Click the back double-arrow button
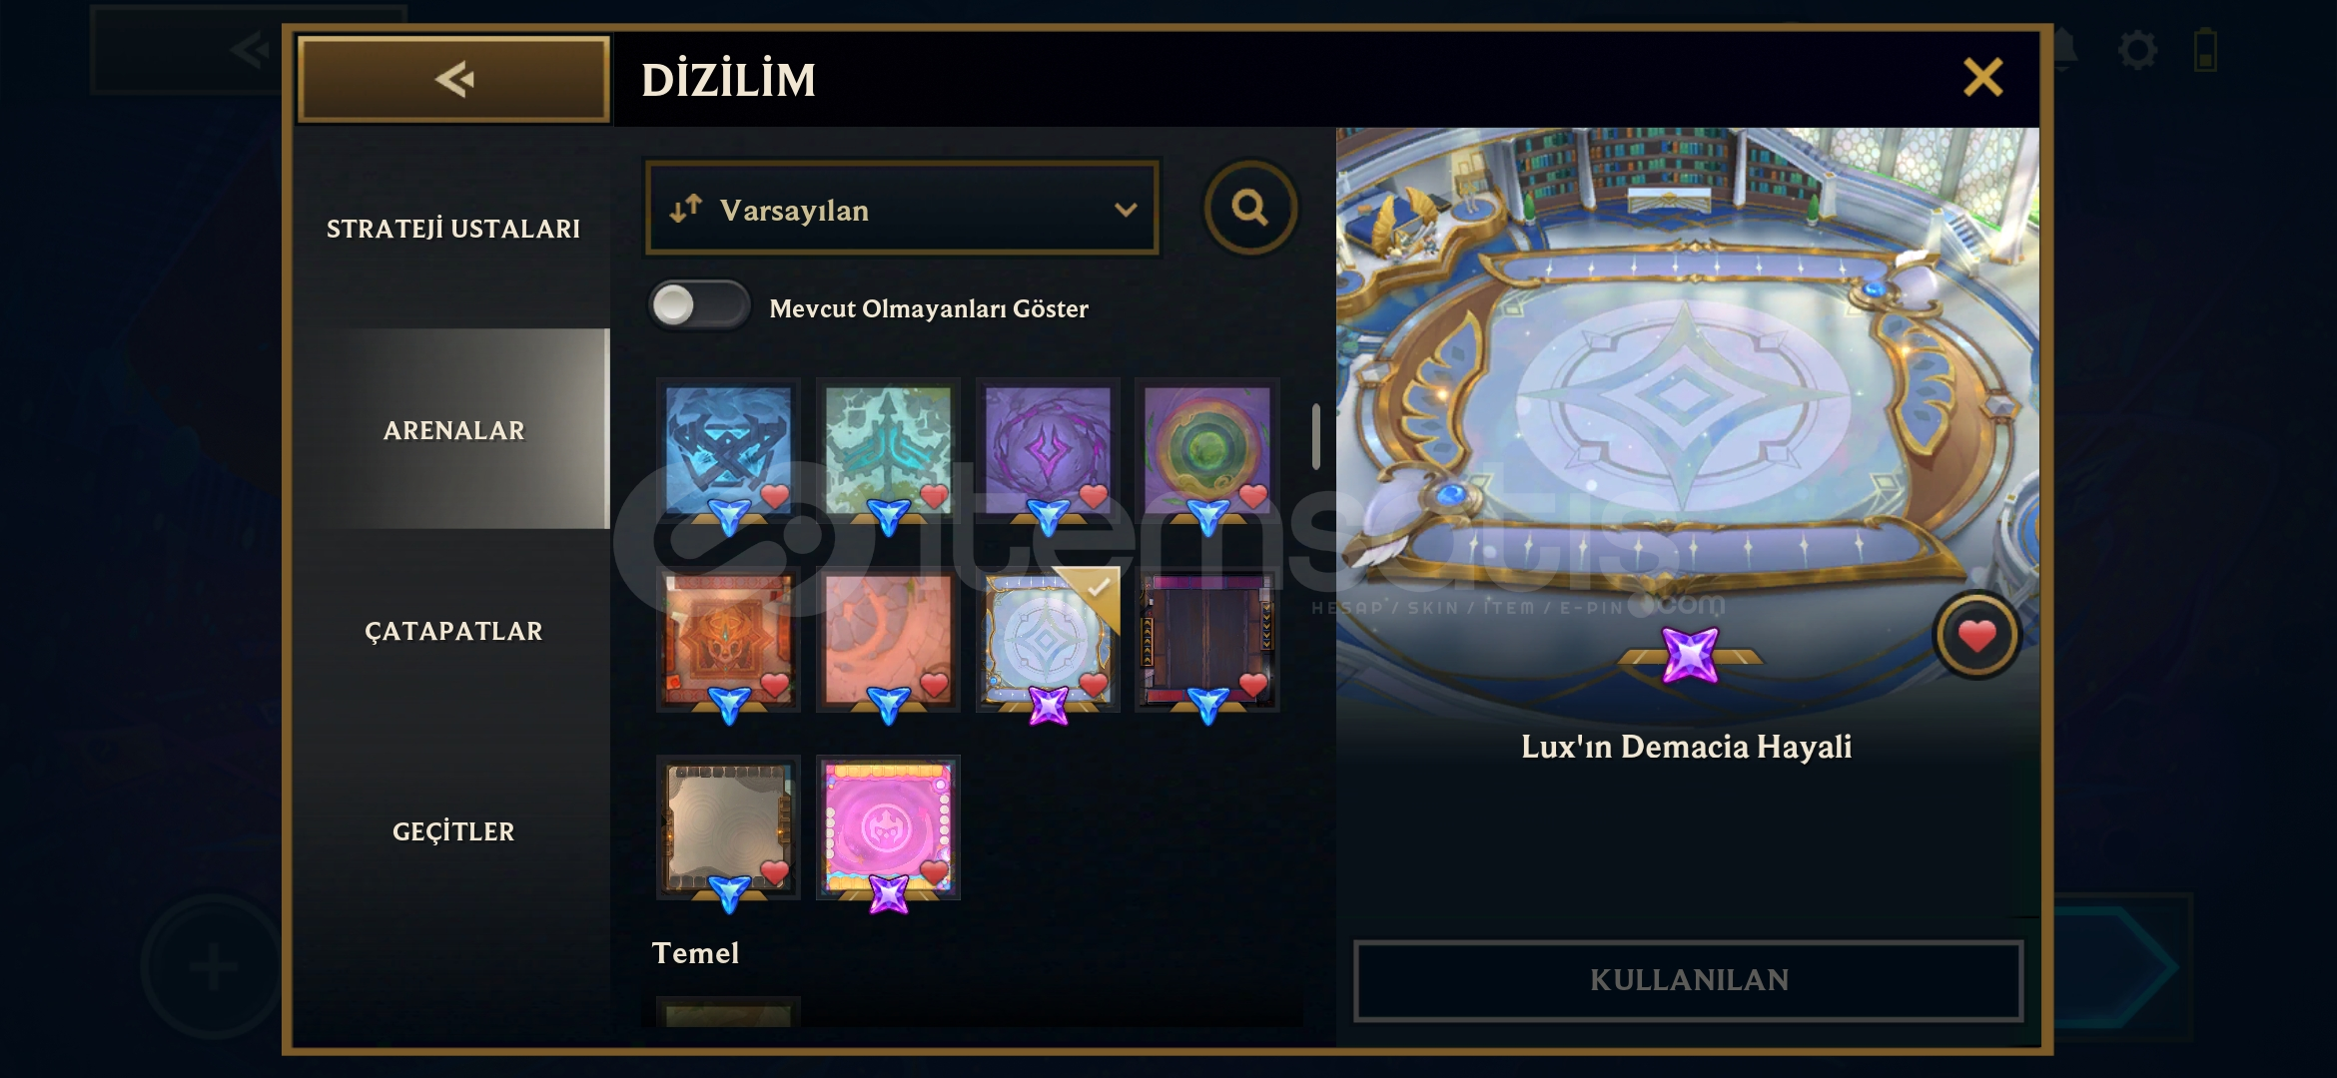The width and height of the screenshot is (2337, 1078). point(453,79)
